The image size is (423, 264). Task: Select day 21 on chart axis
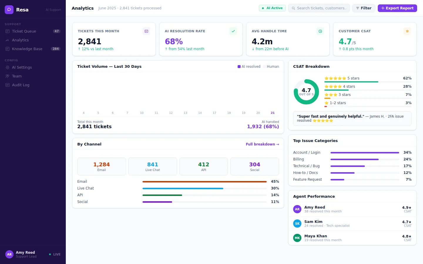273,113
